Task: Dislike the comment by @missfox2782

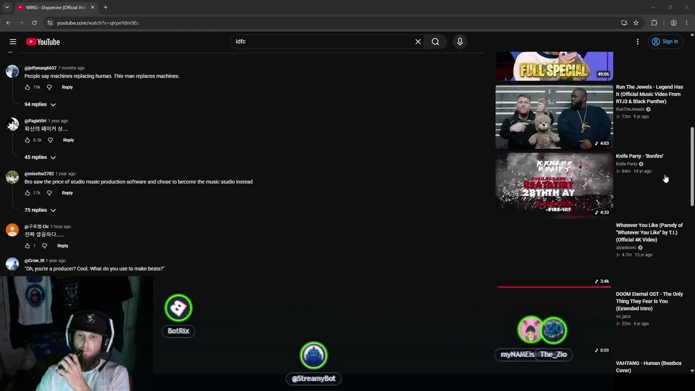Action: tap(49, 193)
